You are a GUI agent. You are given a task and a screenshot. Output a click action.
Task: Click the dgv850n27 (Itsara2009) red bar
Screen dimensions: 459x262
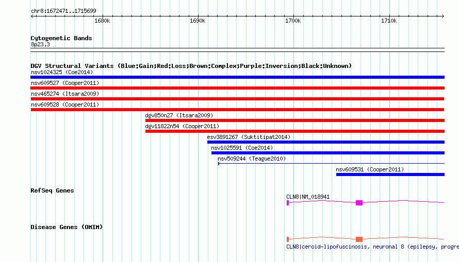tap(295, 120)
